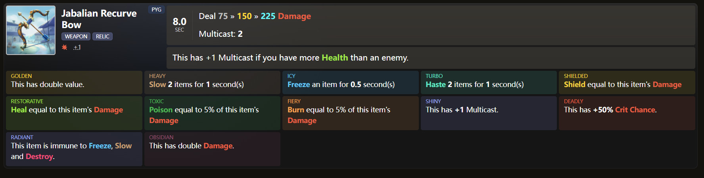The width and height of the screenshot is (704, 178).
Task: Open the Jabalian Recurve Bow item image
Action: tap(31, 30)
